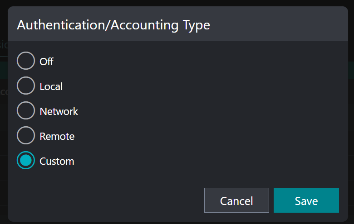The image size is (354, 224).
Task: Pick the Remote radio button circle
Action: (26, 136)
